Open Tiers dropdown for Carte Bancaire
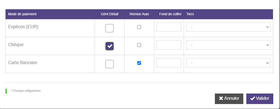 228,63
